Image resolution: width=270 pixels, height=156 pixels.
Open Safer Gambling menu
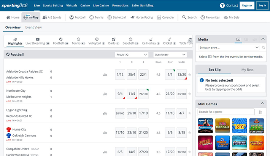[x=143, y=5]
